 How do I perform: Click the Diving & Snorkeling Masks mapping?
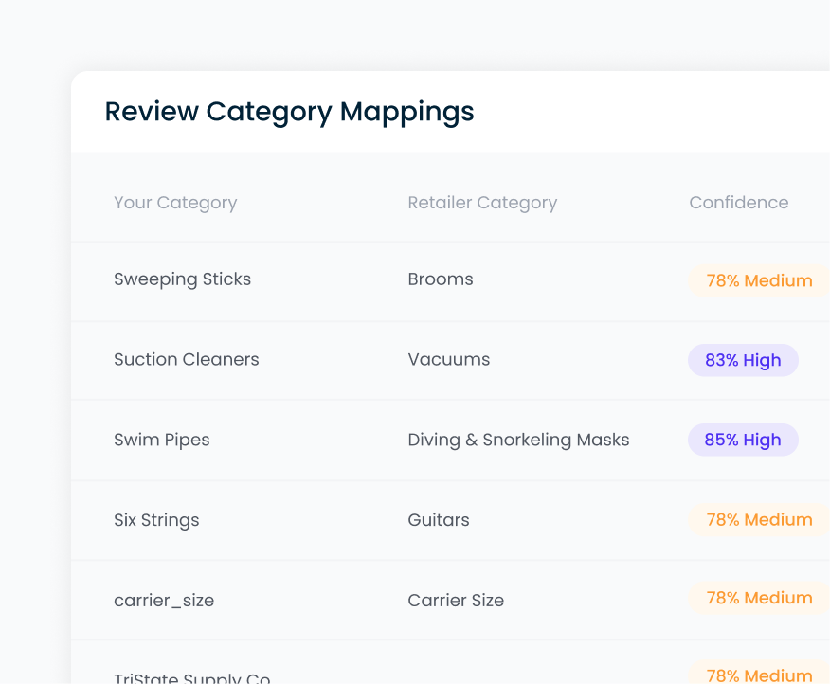tap(518, 440)
